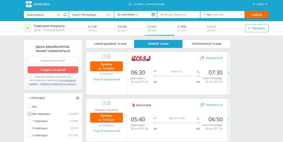Image resolution: width=283 pixels, height=142 pixels.
Task: Click baggage icons on Yamal ticket
Action: 106,56
